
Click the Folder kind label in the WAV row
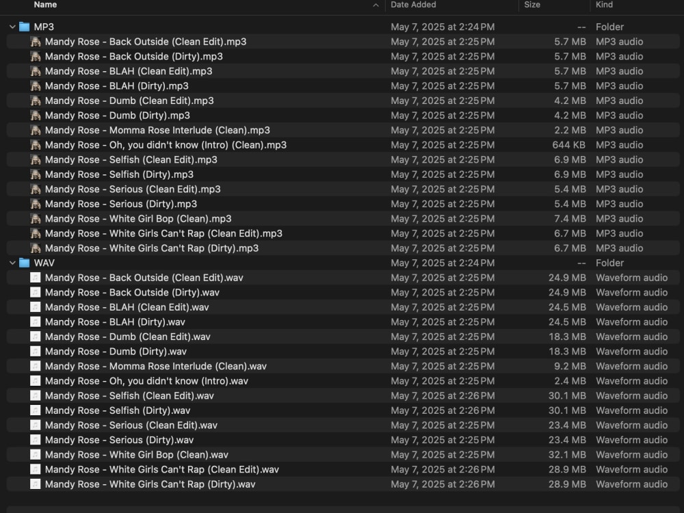coord(610,263)
